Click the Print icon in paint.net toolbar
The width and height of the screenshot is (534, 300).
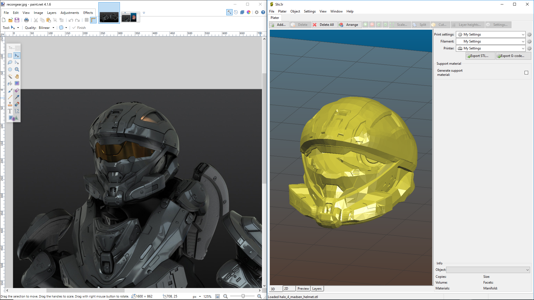[26, 20]
